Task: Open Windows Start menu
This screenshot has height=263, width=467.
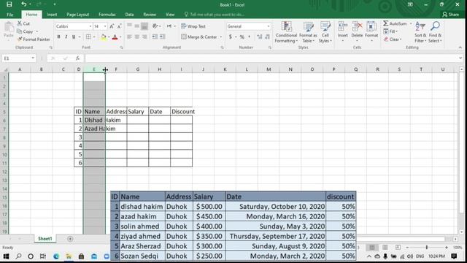Action: 6,256
